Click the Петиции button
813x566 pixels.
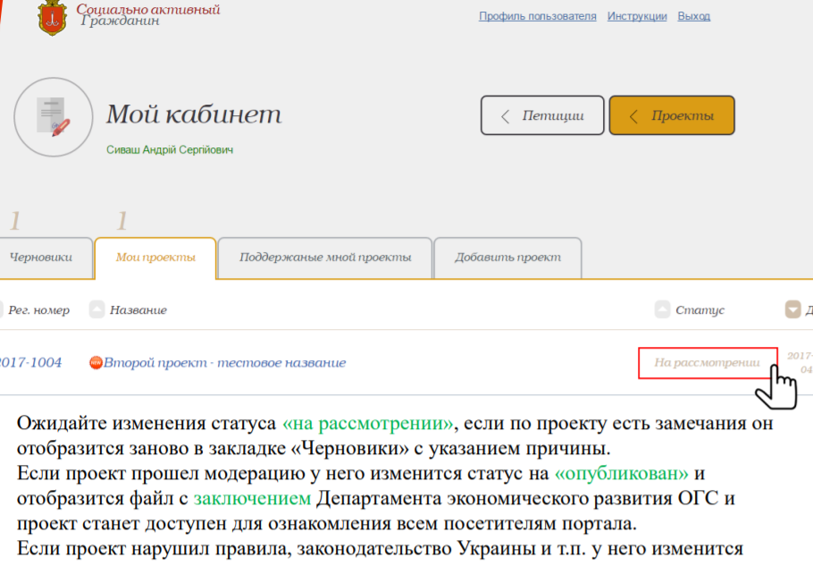[541, 115]
